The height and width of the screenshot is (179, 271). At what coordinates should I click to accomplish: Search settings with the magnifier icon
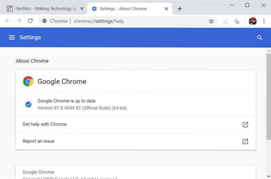[259, 38]
